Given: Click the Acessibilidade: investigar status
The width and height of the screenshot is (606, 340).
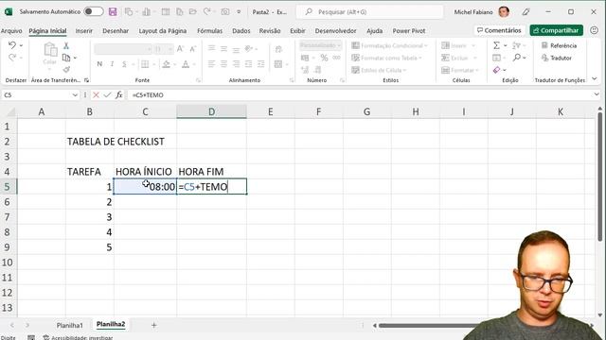Looking at the screenshot, I should coord(79,337).
